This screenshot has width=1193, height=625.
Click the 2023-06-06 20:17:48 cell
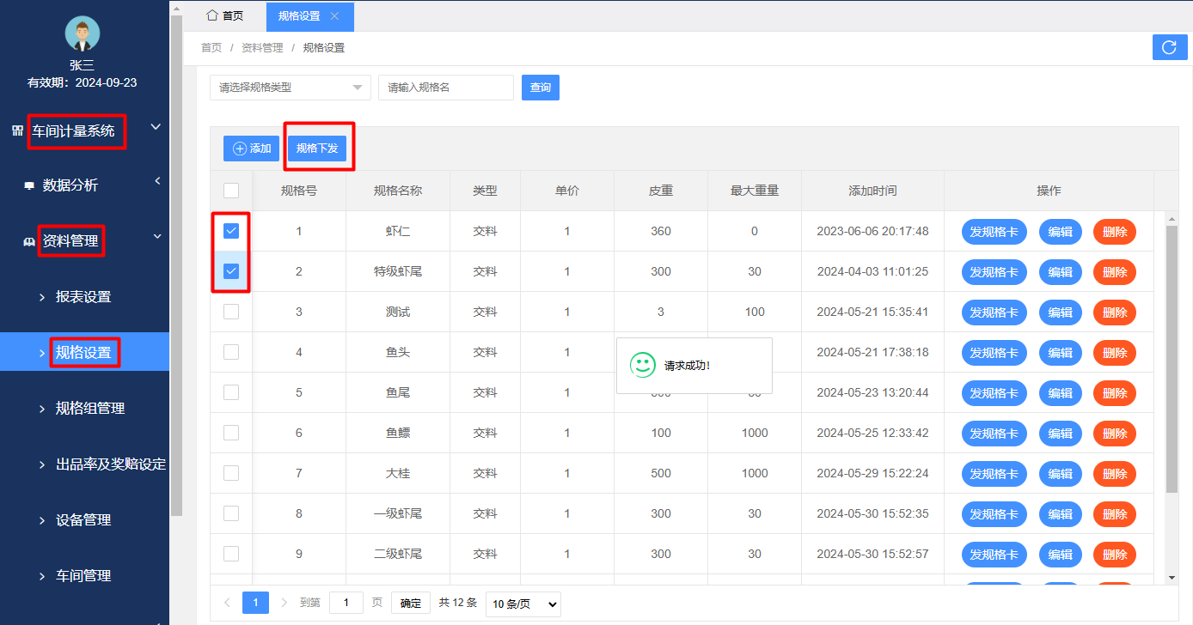[872, 231]
